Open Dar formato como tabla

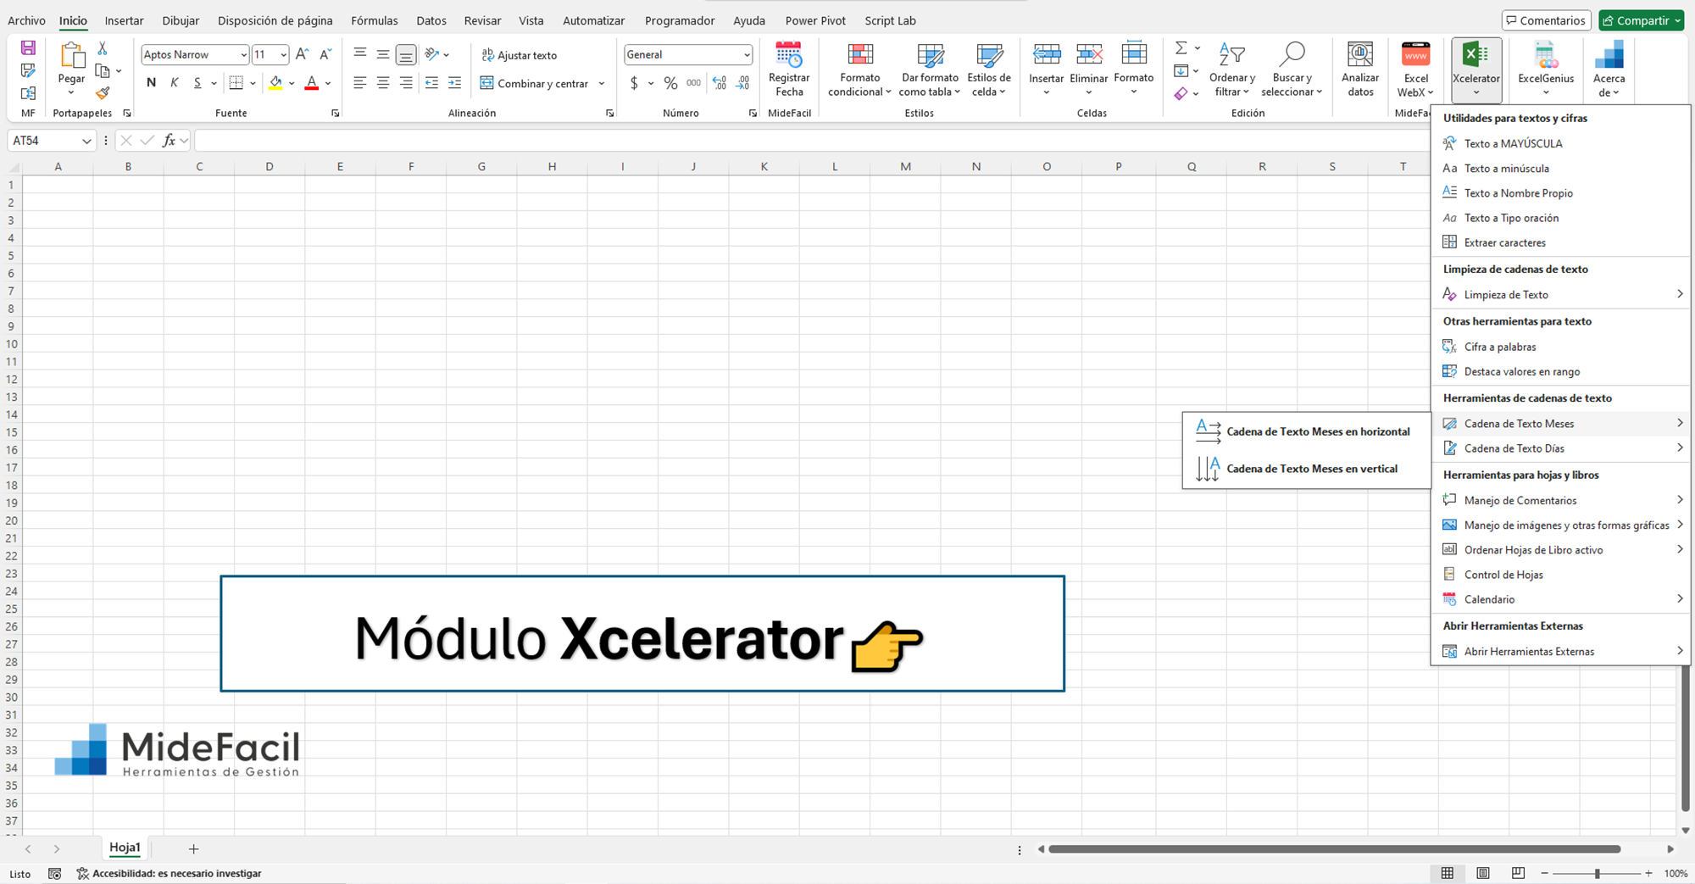[x=930, y=69]
